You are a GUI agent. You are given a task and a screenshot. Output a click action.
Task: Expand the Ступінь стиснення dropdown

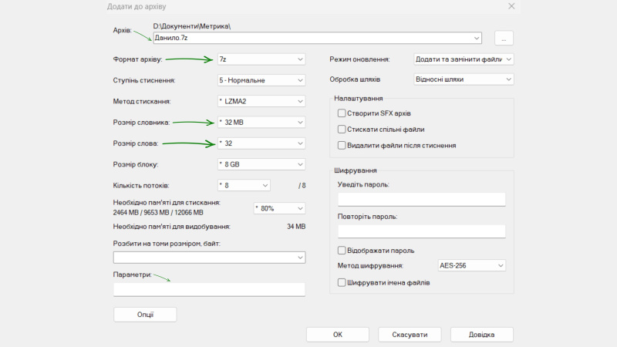(x=261, y=80)
